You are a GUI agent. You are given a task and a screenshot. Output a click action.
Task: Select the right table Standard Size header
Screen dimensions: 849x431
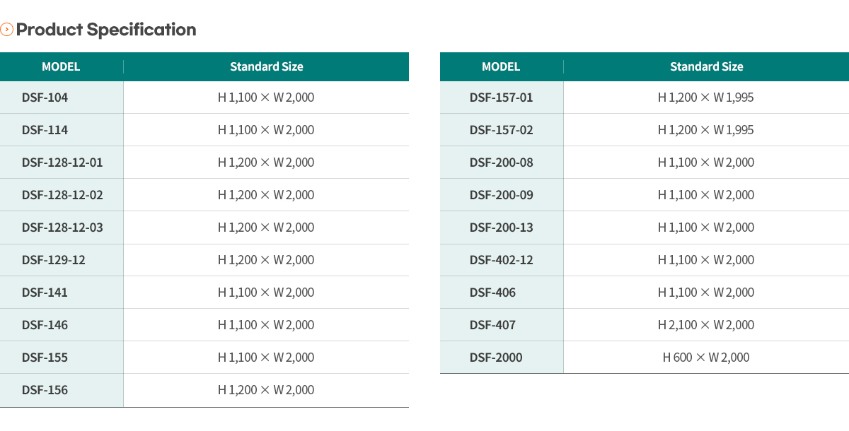click(707, 67)
